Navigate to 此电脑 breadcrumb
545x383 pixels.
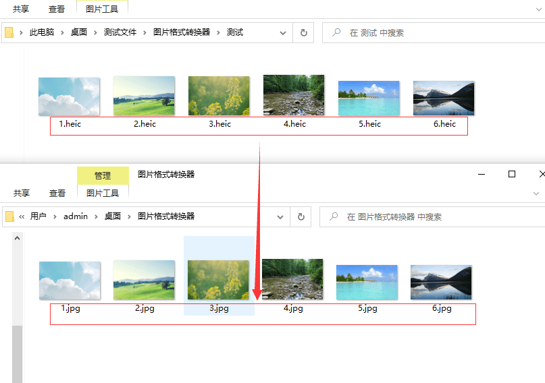tap(42, 32)
